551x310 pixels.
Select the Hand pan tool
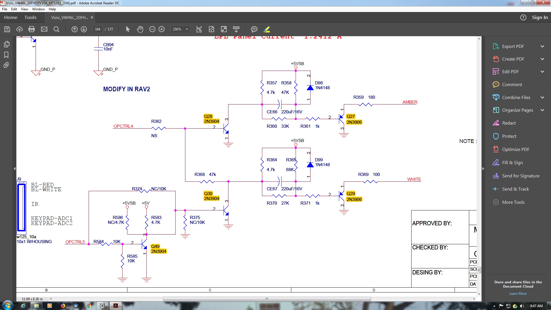click(140, 29)
